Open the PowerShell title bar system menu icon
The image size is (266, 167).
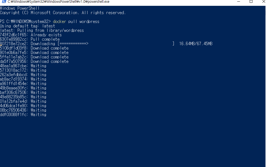[3, 2]
